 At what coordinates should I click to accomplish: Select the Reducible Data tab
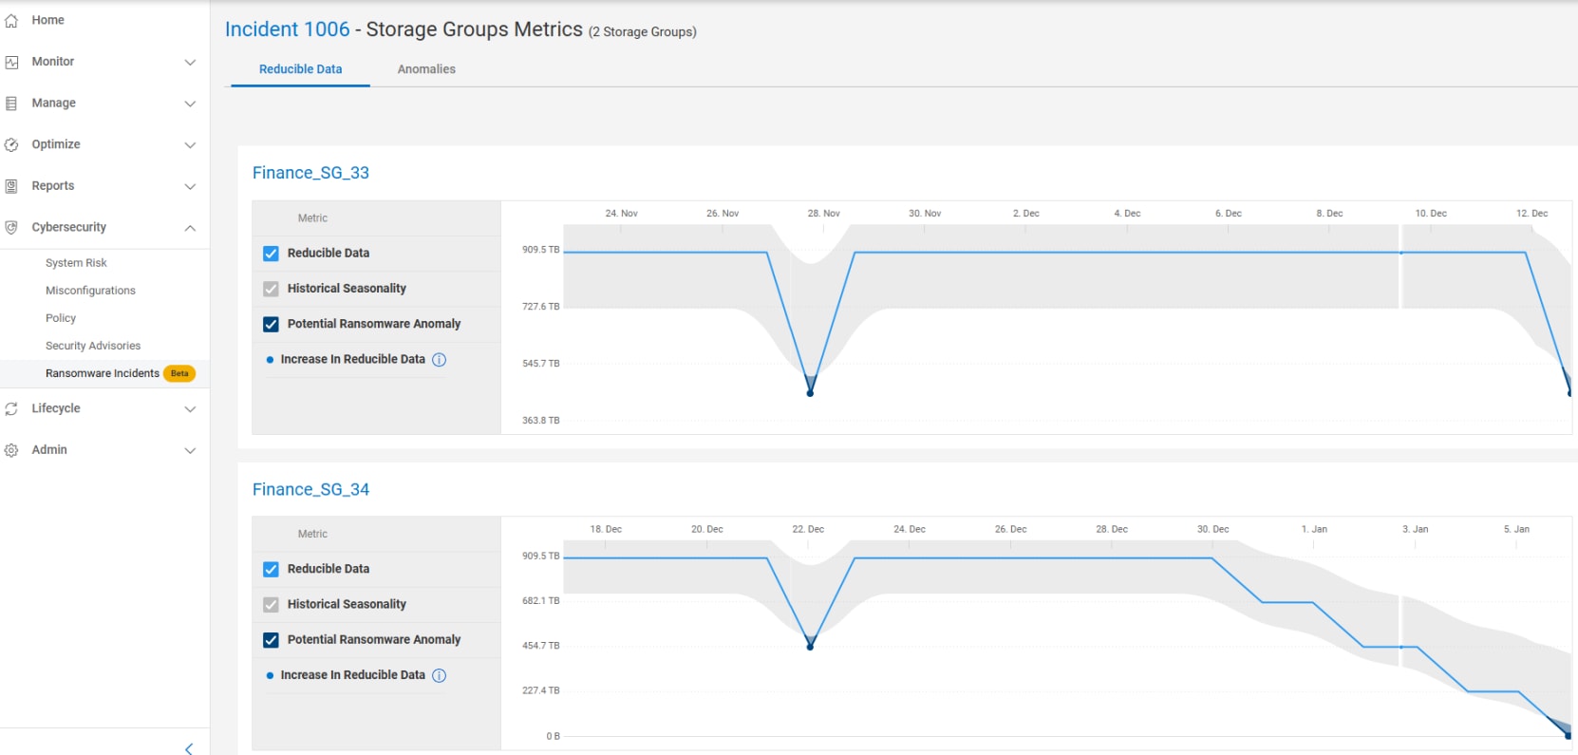(300, 69)
